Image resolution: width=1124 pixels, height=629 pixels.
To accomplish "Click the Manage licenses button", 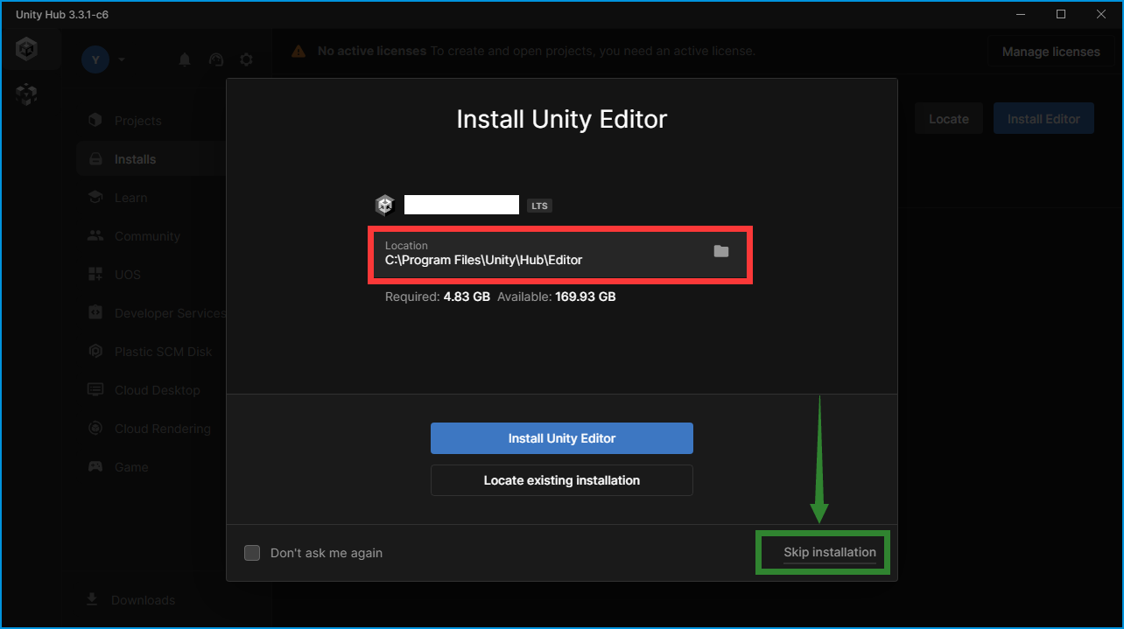I will (1050, 52).
